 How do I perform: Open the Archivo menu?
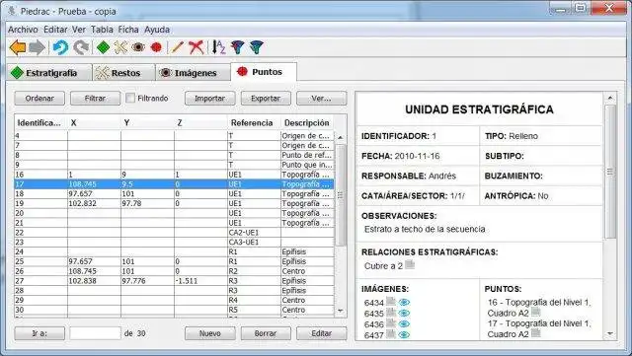23,30
